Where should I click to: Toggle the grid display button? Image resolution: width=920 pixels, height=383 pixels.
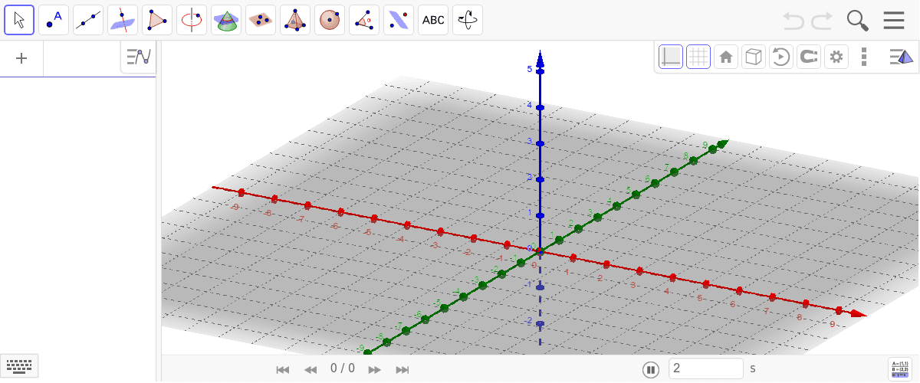tap(698, 57)
